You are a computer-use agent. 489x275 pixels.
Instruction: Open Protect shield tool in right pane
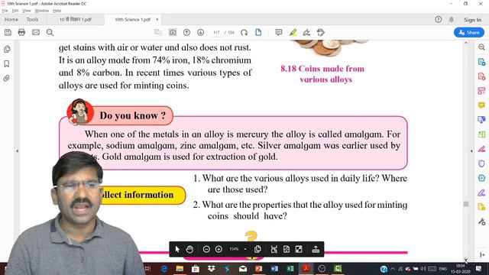point(481,163)
